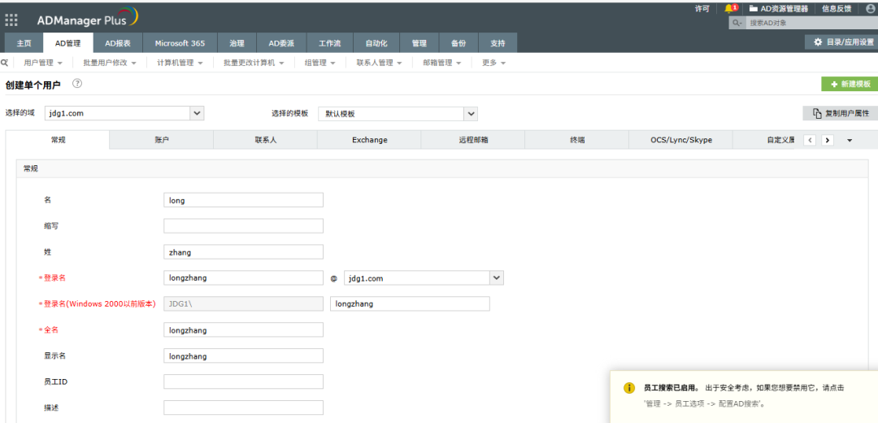Open the 许可 link
The image size is (878, 423).
702,8
